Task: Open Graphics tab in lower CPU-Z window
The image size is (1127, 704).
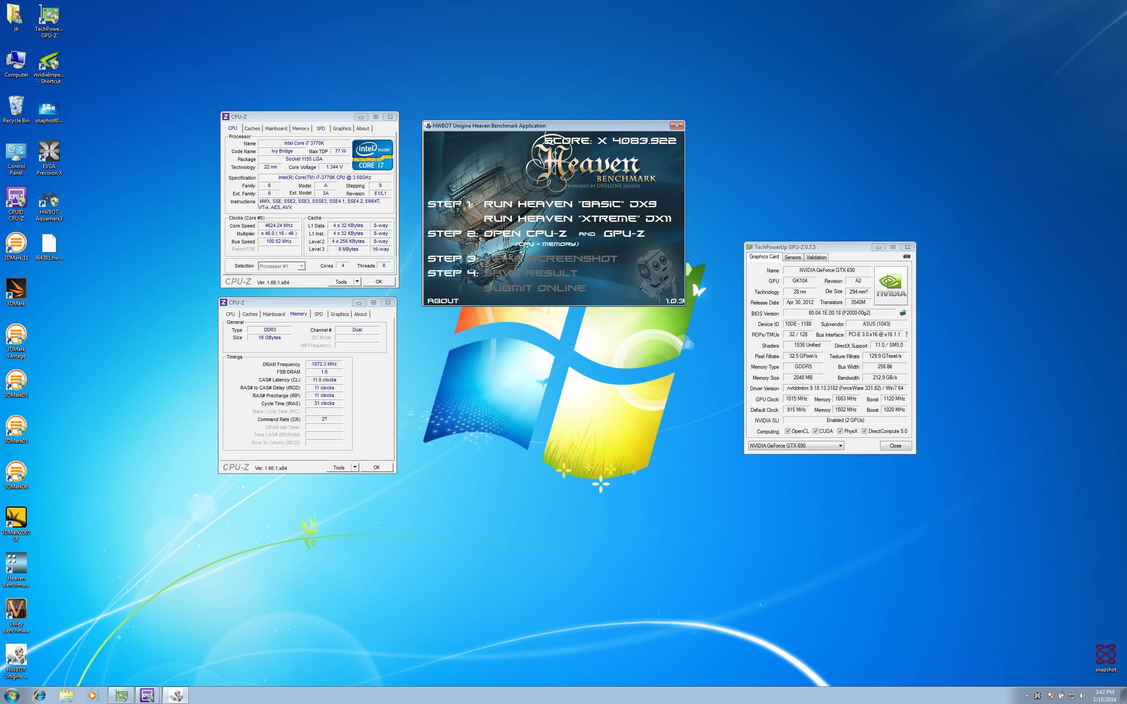Action: [339, 314]
